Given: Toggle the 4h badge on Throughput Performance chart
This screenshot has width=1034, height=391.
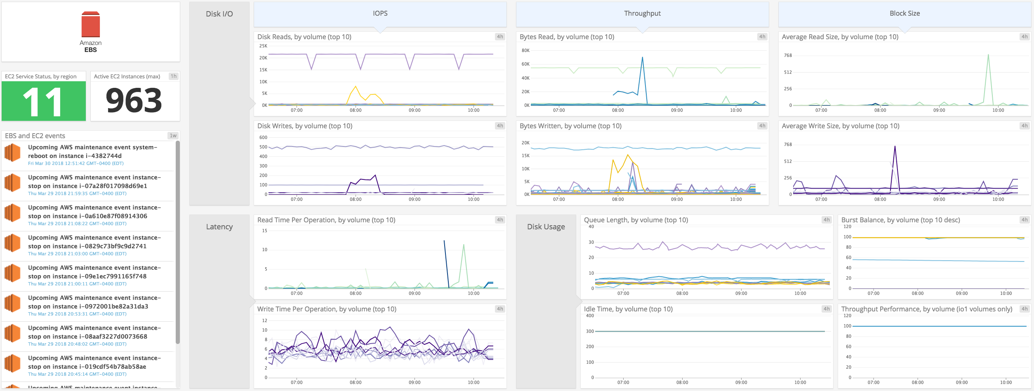Looking at the screenshot, I should tap(1025, 308).
